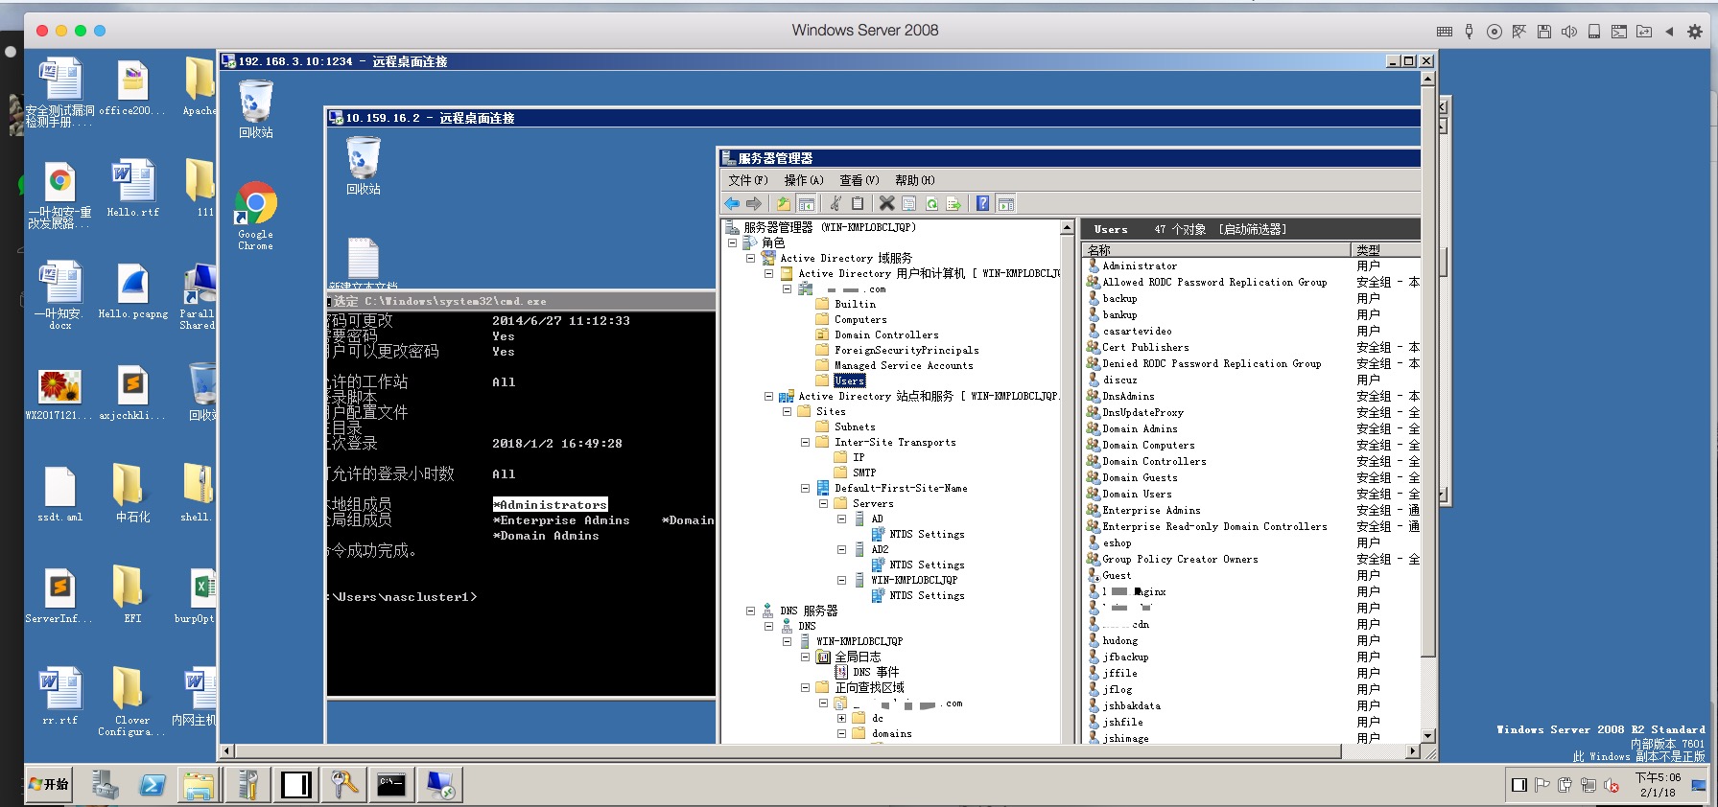Collapse the Default-First-Site-Name node
The height and width of the screenshot is (807, 1718).
(805, 489)
